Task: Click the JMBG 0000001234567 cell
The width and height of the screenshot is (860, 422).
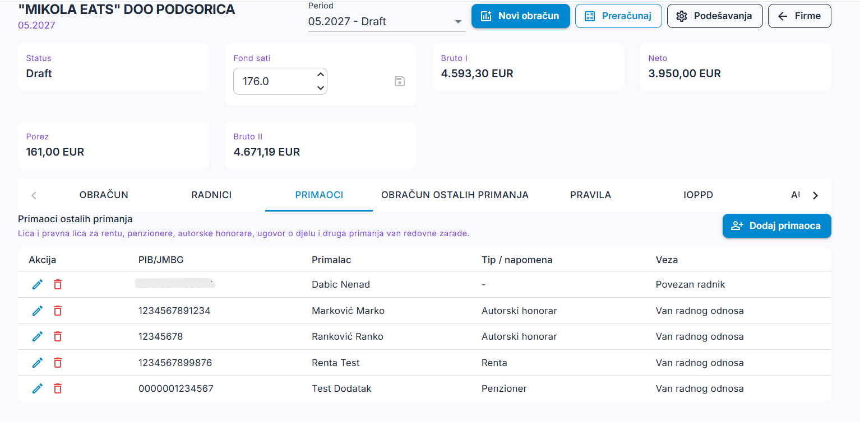Action: (176, 388)
